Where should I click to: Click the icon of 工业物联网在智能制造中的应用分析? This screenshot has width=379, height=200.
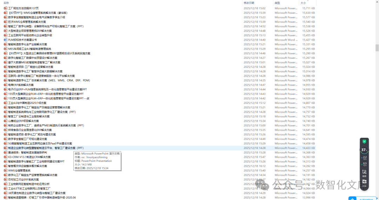(x=6, y=184)
